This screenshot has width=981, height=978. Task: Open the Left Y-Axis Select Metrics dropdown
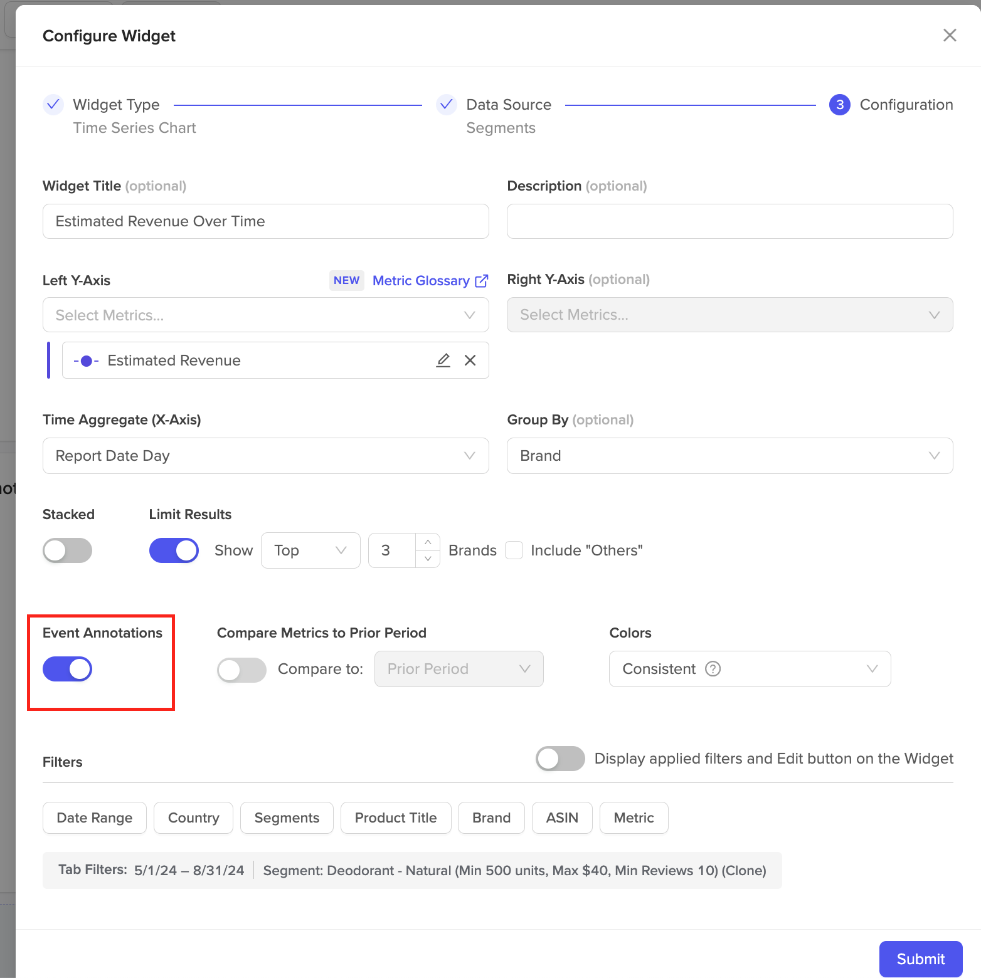(x=266, y=315)
